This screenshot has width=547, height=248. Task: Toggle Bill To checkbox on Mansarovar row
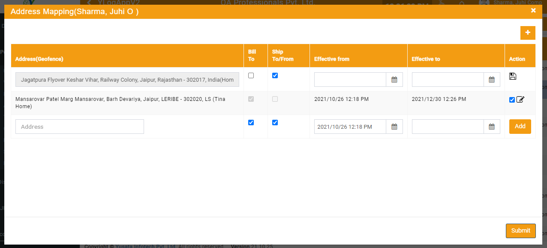[251, 99]
